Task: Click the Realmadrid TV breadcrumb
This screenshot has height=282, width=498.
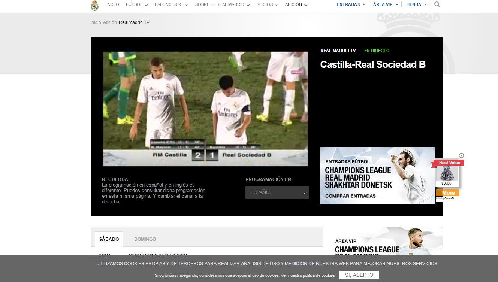Action: 134,22
